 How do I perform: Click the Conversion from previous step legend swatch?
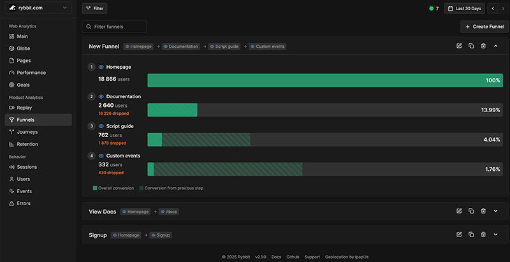pos(141,188)
